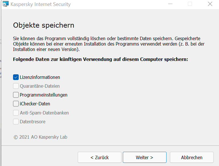Proceed with the Weiter button
The image size is (219, 166).
click(144, 157)
